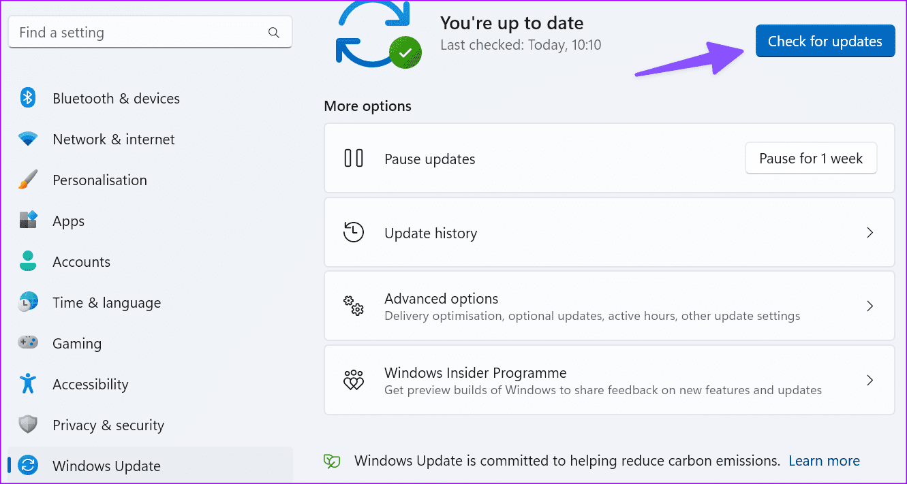Viewport: 907px width, 484px height.
Task: Click the Learn more link
Action: point(824,460)
